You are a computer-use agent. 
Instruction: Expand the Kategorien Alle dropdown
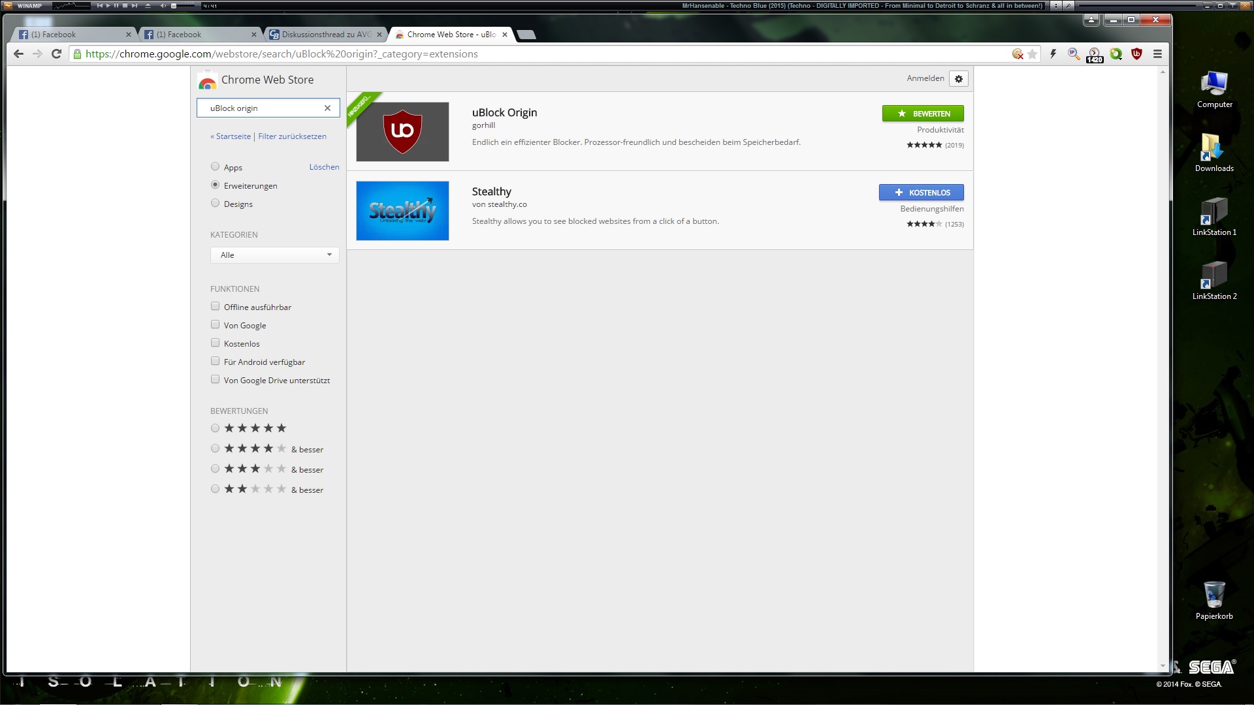coord(274,255)
